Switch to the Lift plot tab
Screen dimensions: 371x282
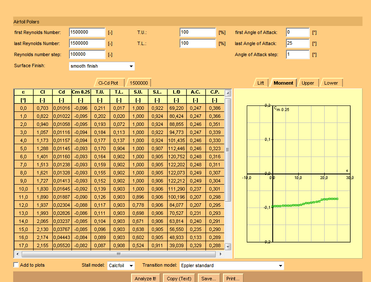[260, 83]
